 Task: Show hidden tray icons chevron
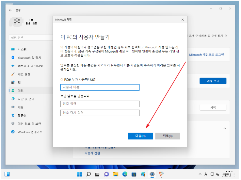tap(200, 174)
